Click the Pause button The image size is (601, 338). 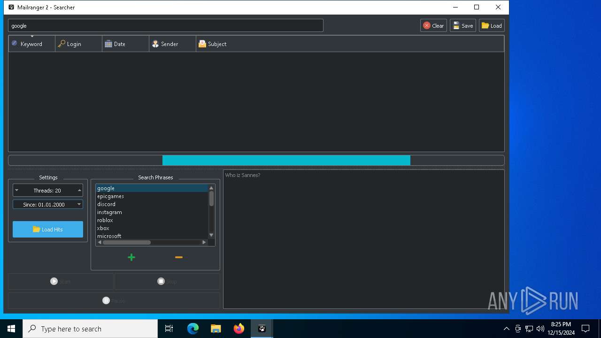114,300
